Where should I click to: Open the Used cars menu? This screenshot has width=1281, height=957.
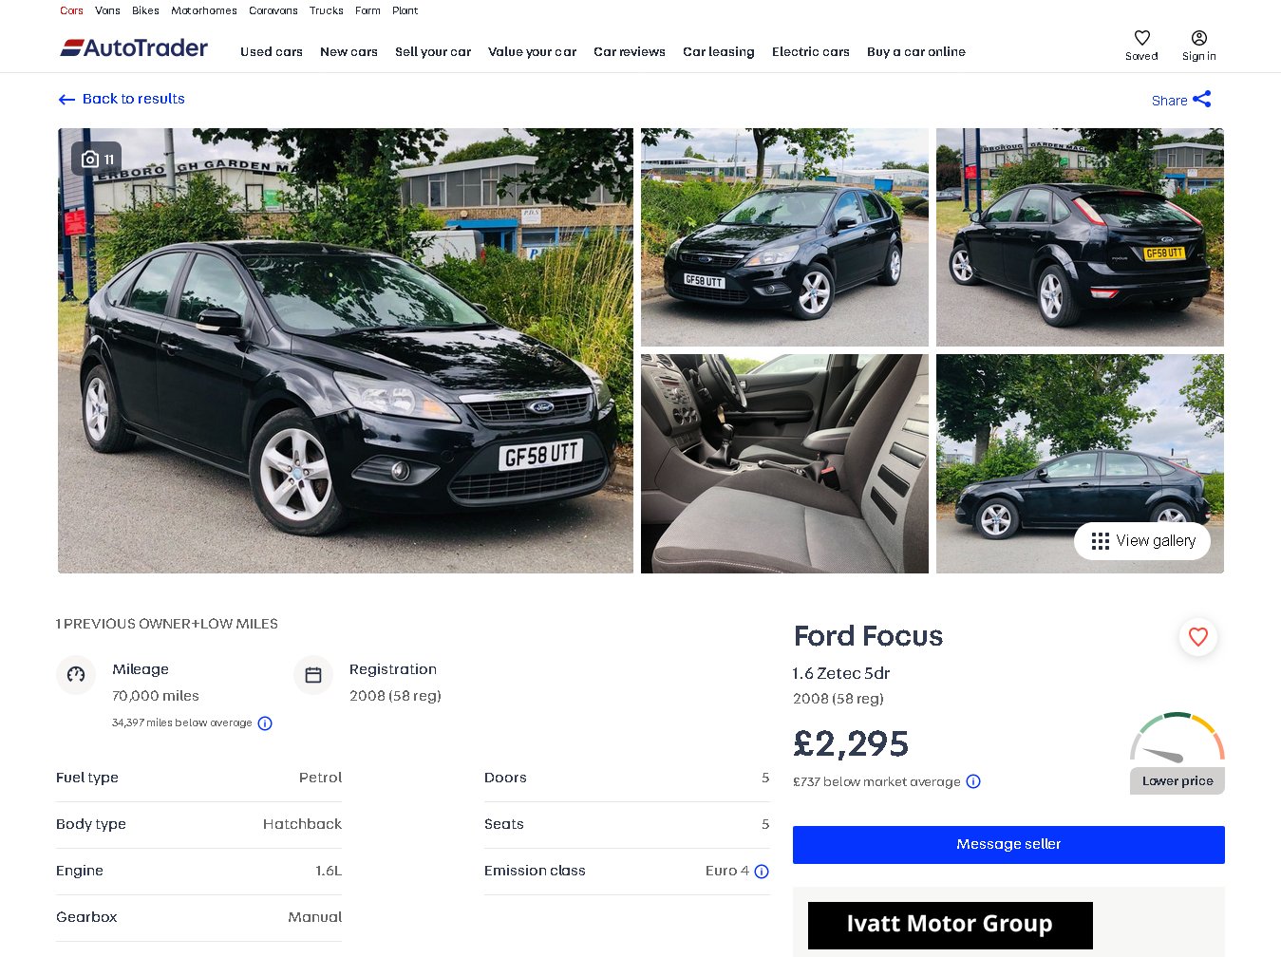pos(272,52)
